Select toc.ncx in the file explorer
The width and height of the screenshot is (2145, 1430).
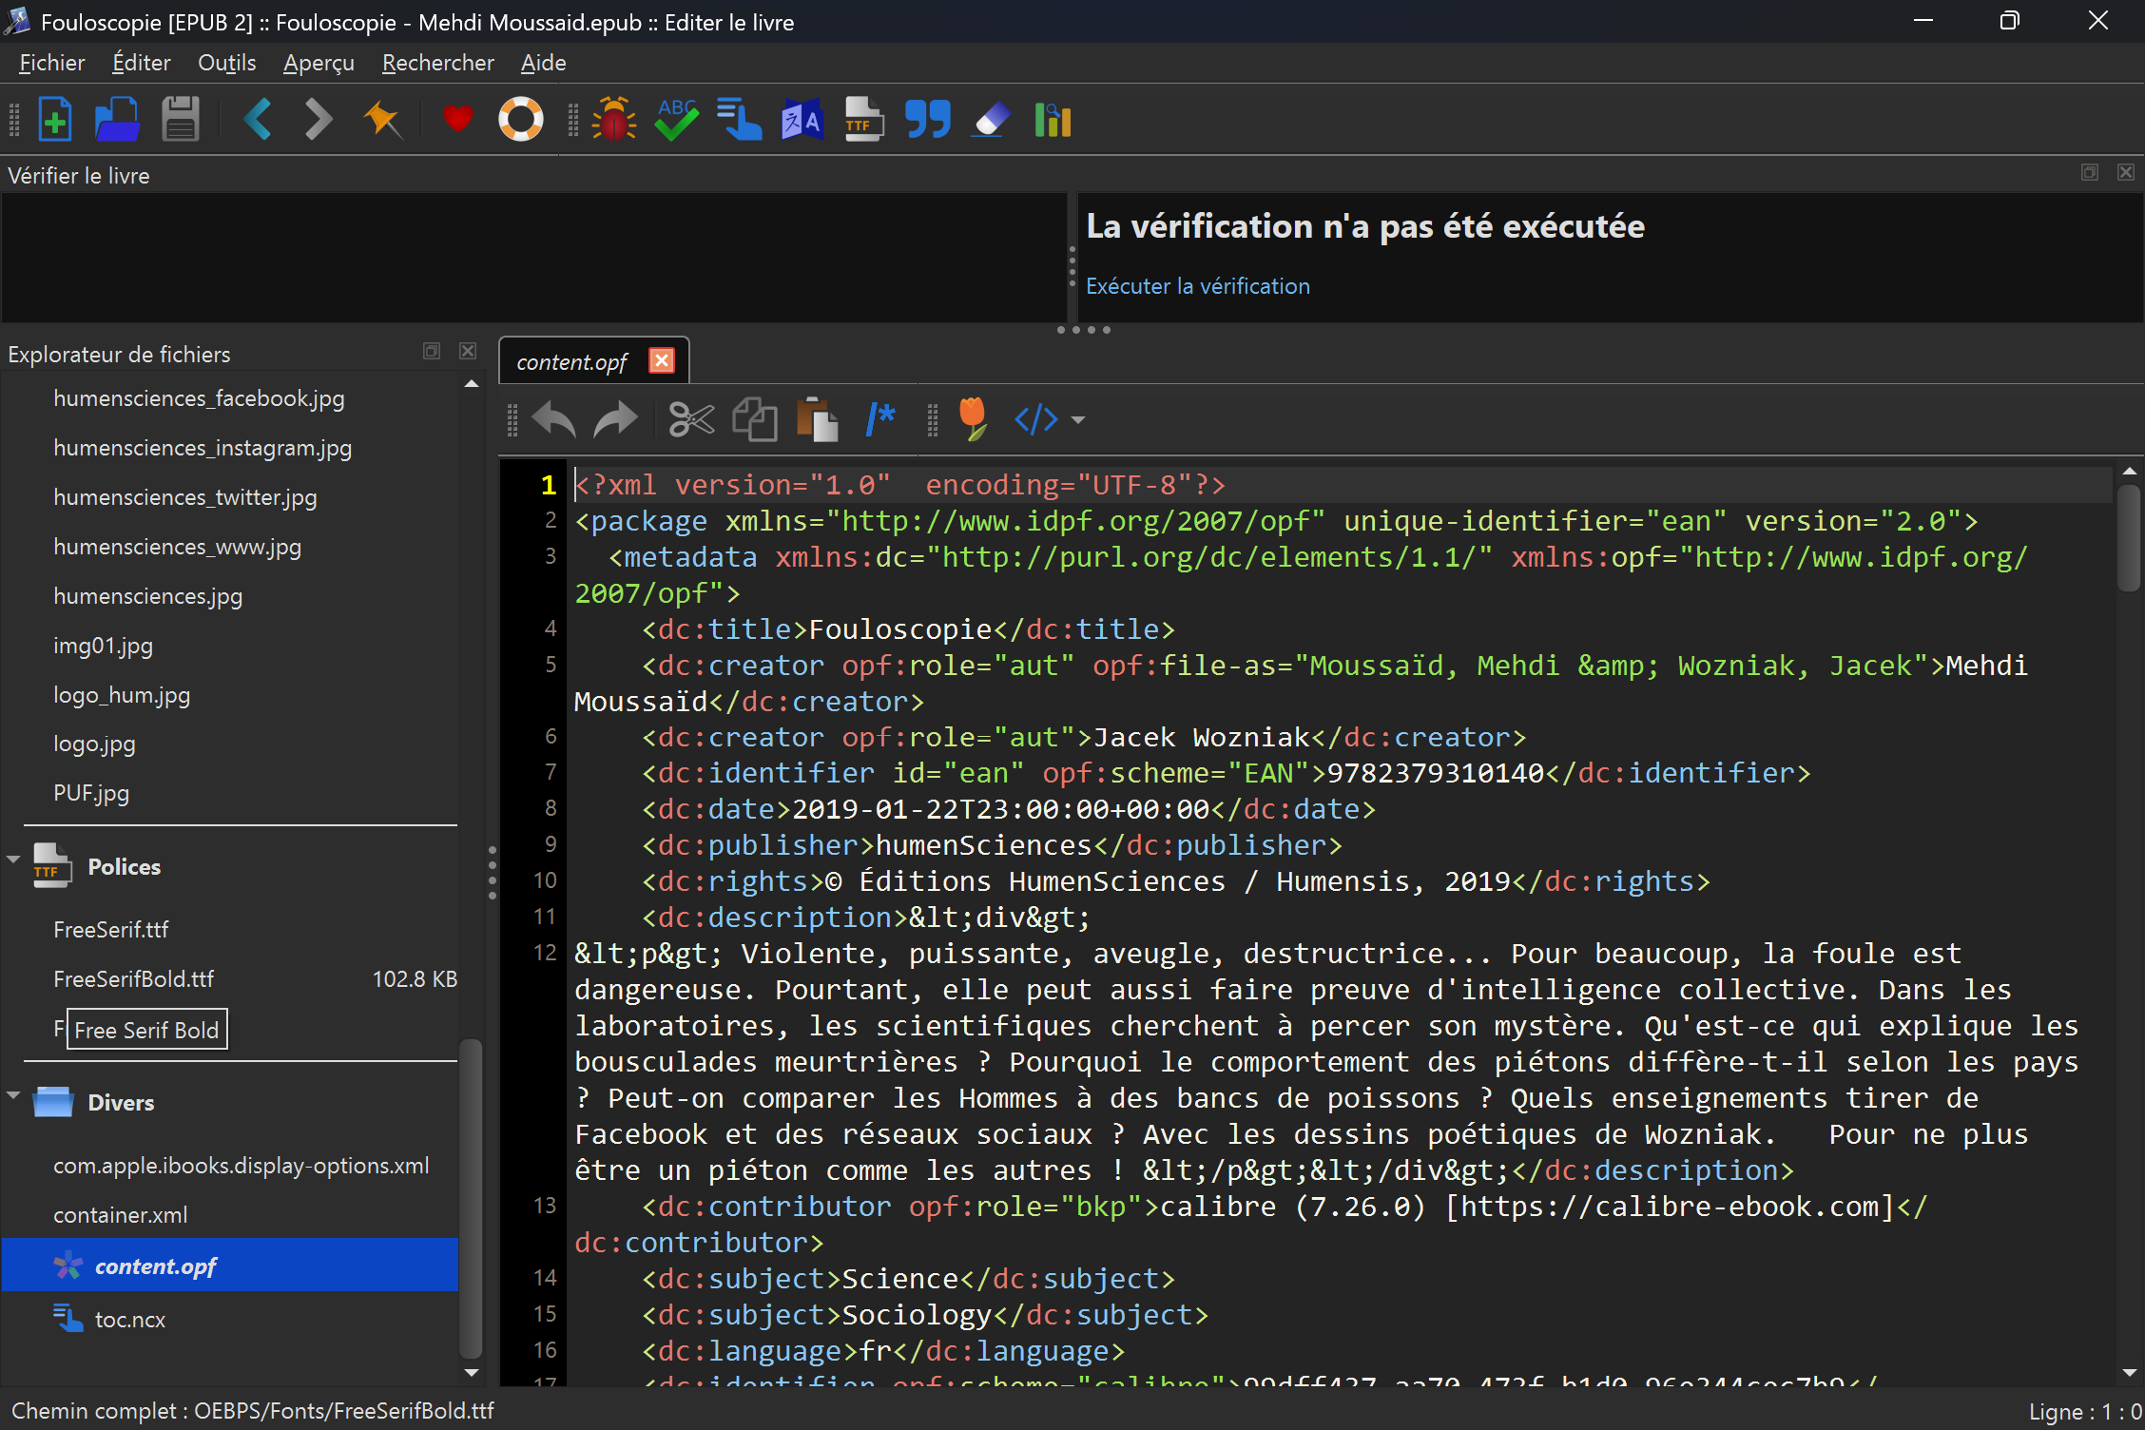pos(130,1320)
